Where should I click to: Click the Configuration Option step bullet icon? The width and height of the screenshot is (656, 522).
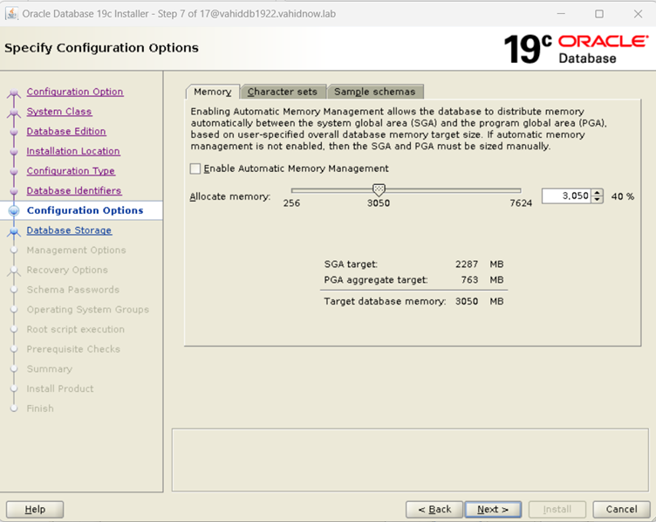[x=13, y=93]
